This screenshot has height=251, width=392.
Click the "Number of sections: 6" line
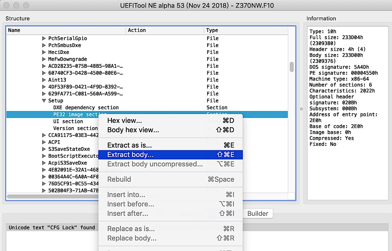[341, 85]
